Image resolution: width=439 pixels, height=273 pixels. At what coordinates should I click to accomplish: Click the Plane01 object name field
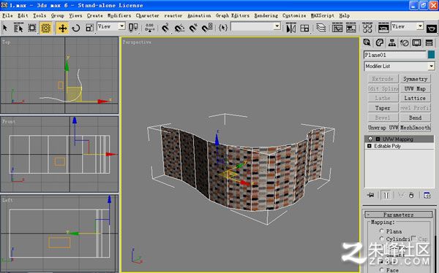[x=395, y=55]
